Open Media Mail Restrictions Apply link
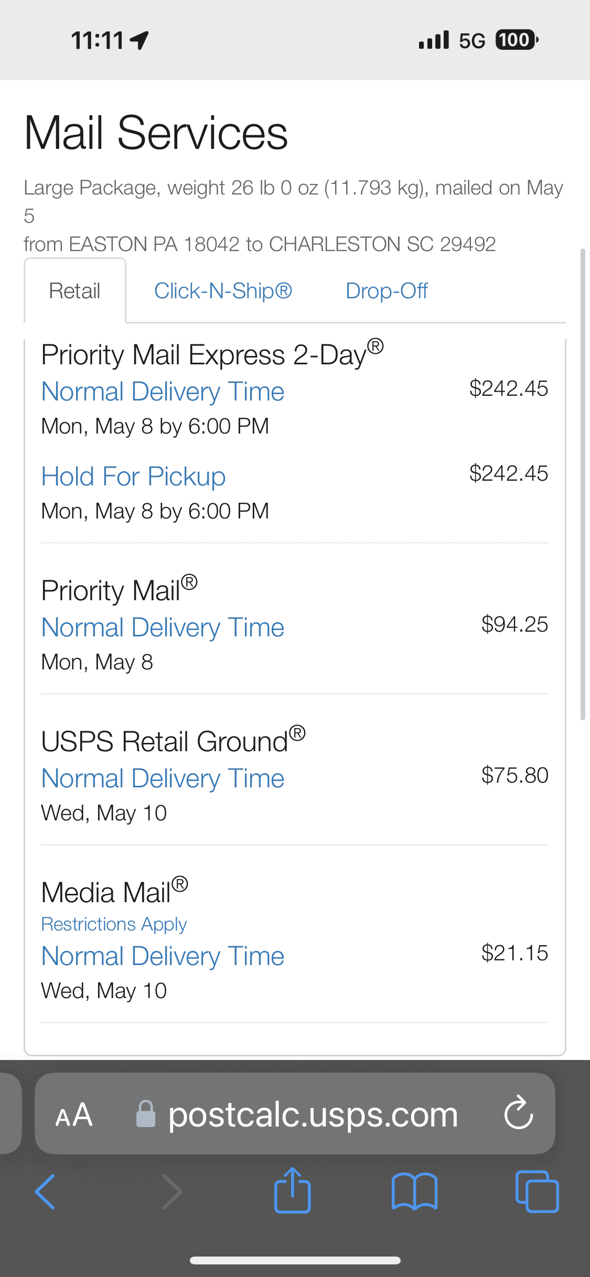 click(114, 924)
